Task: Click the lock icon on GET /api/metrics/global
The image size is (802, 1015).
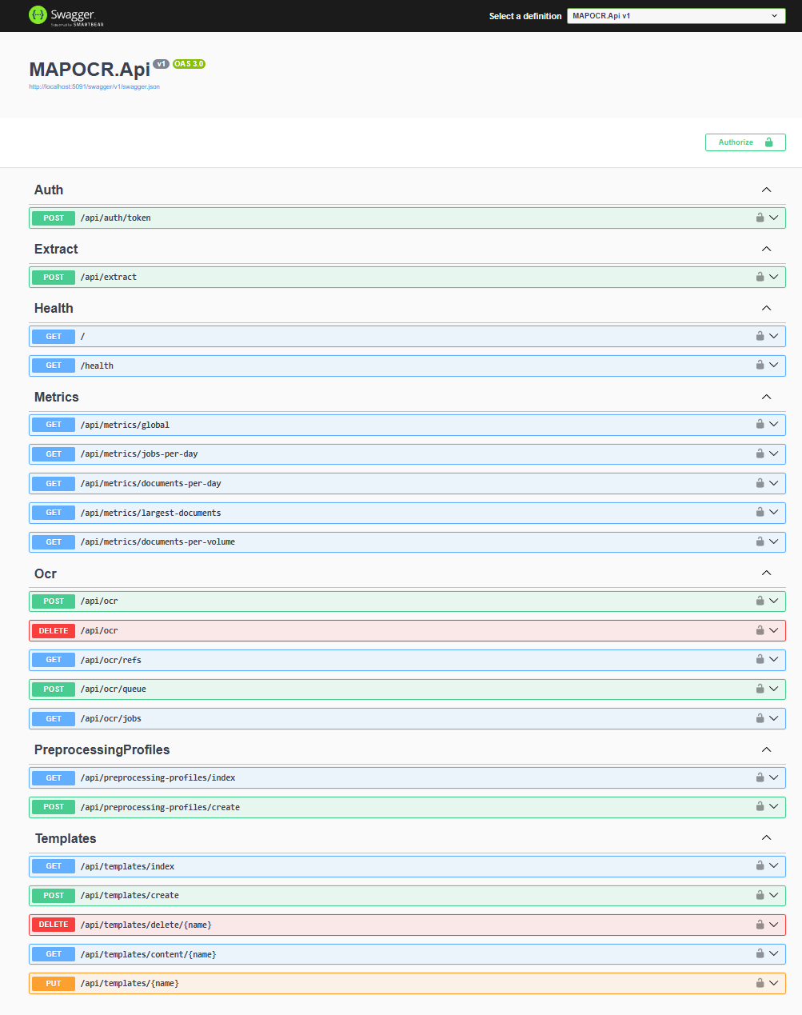Action: 760,424
